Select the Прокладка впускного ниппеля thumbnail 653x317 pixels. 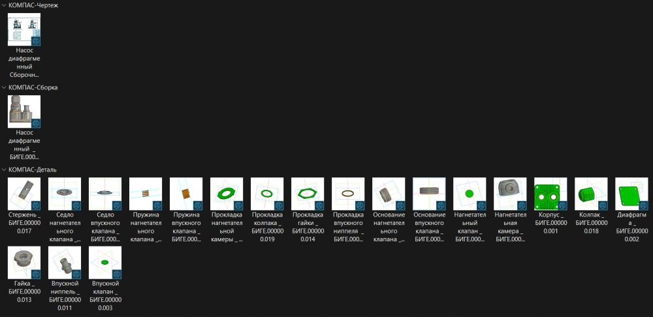pyautogui.click(x=348, y=194)
